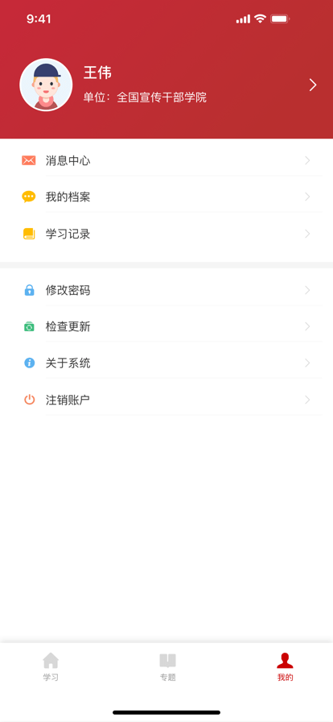333x722 pixels.
Task: Tap the home icon in bottom bar
Action: point(51,661)
